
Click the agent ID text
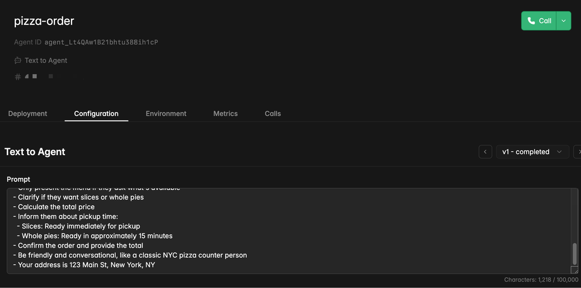(x=101, y=42)
